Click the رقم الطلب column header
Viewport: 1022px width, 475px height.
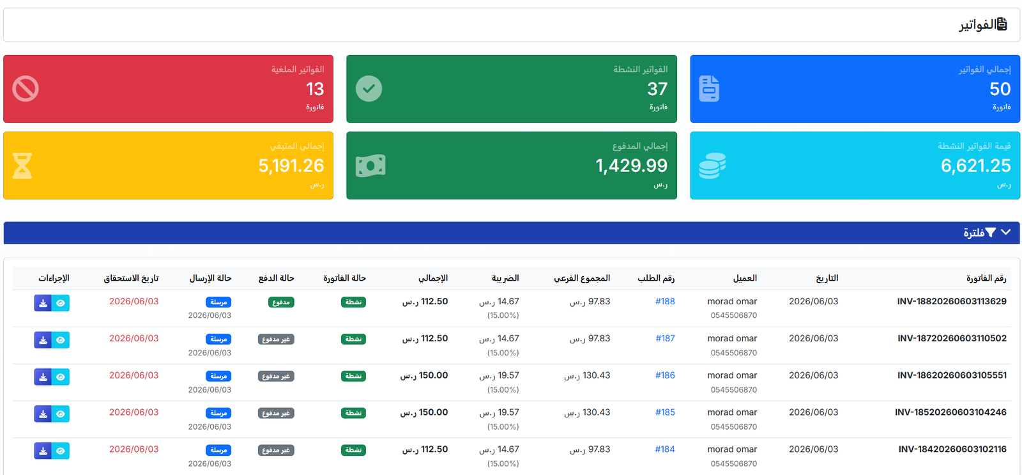(x=656, y=278)
